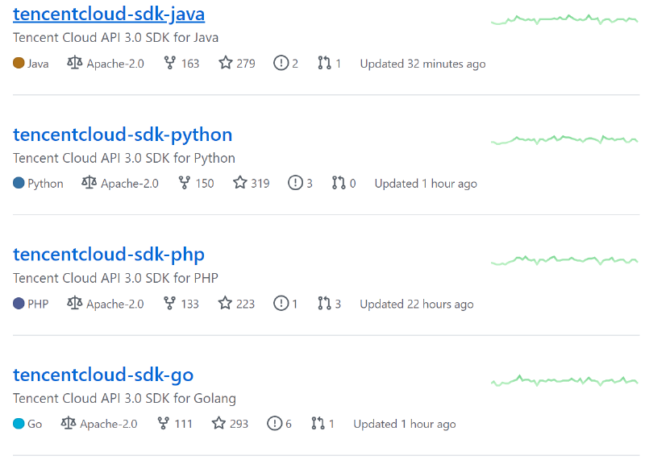Click the fork icon with 150 forks
Screen dimensions: 645x460
[x=184, y=183]
